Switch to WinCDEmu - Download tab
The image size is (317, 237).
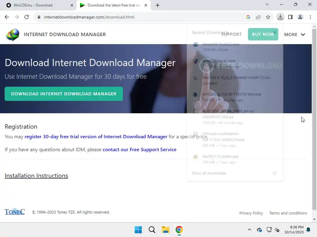pos(38,5)
